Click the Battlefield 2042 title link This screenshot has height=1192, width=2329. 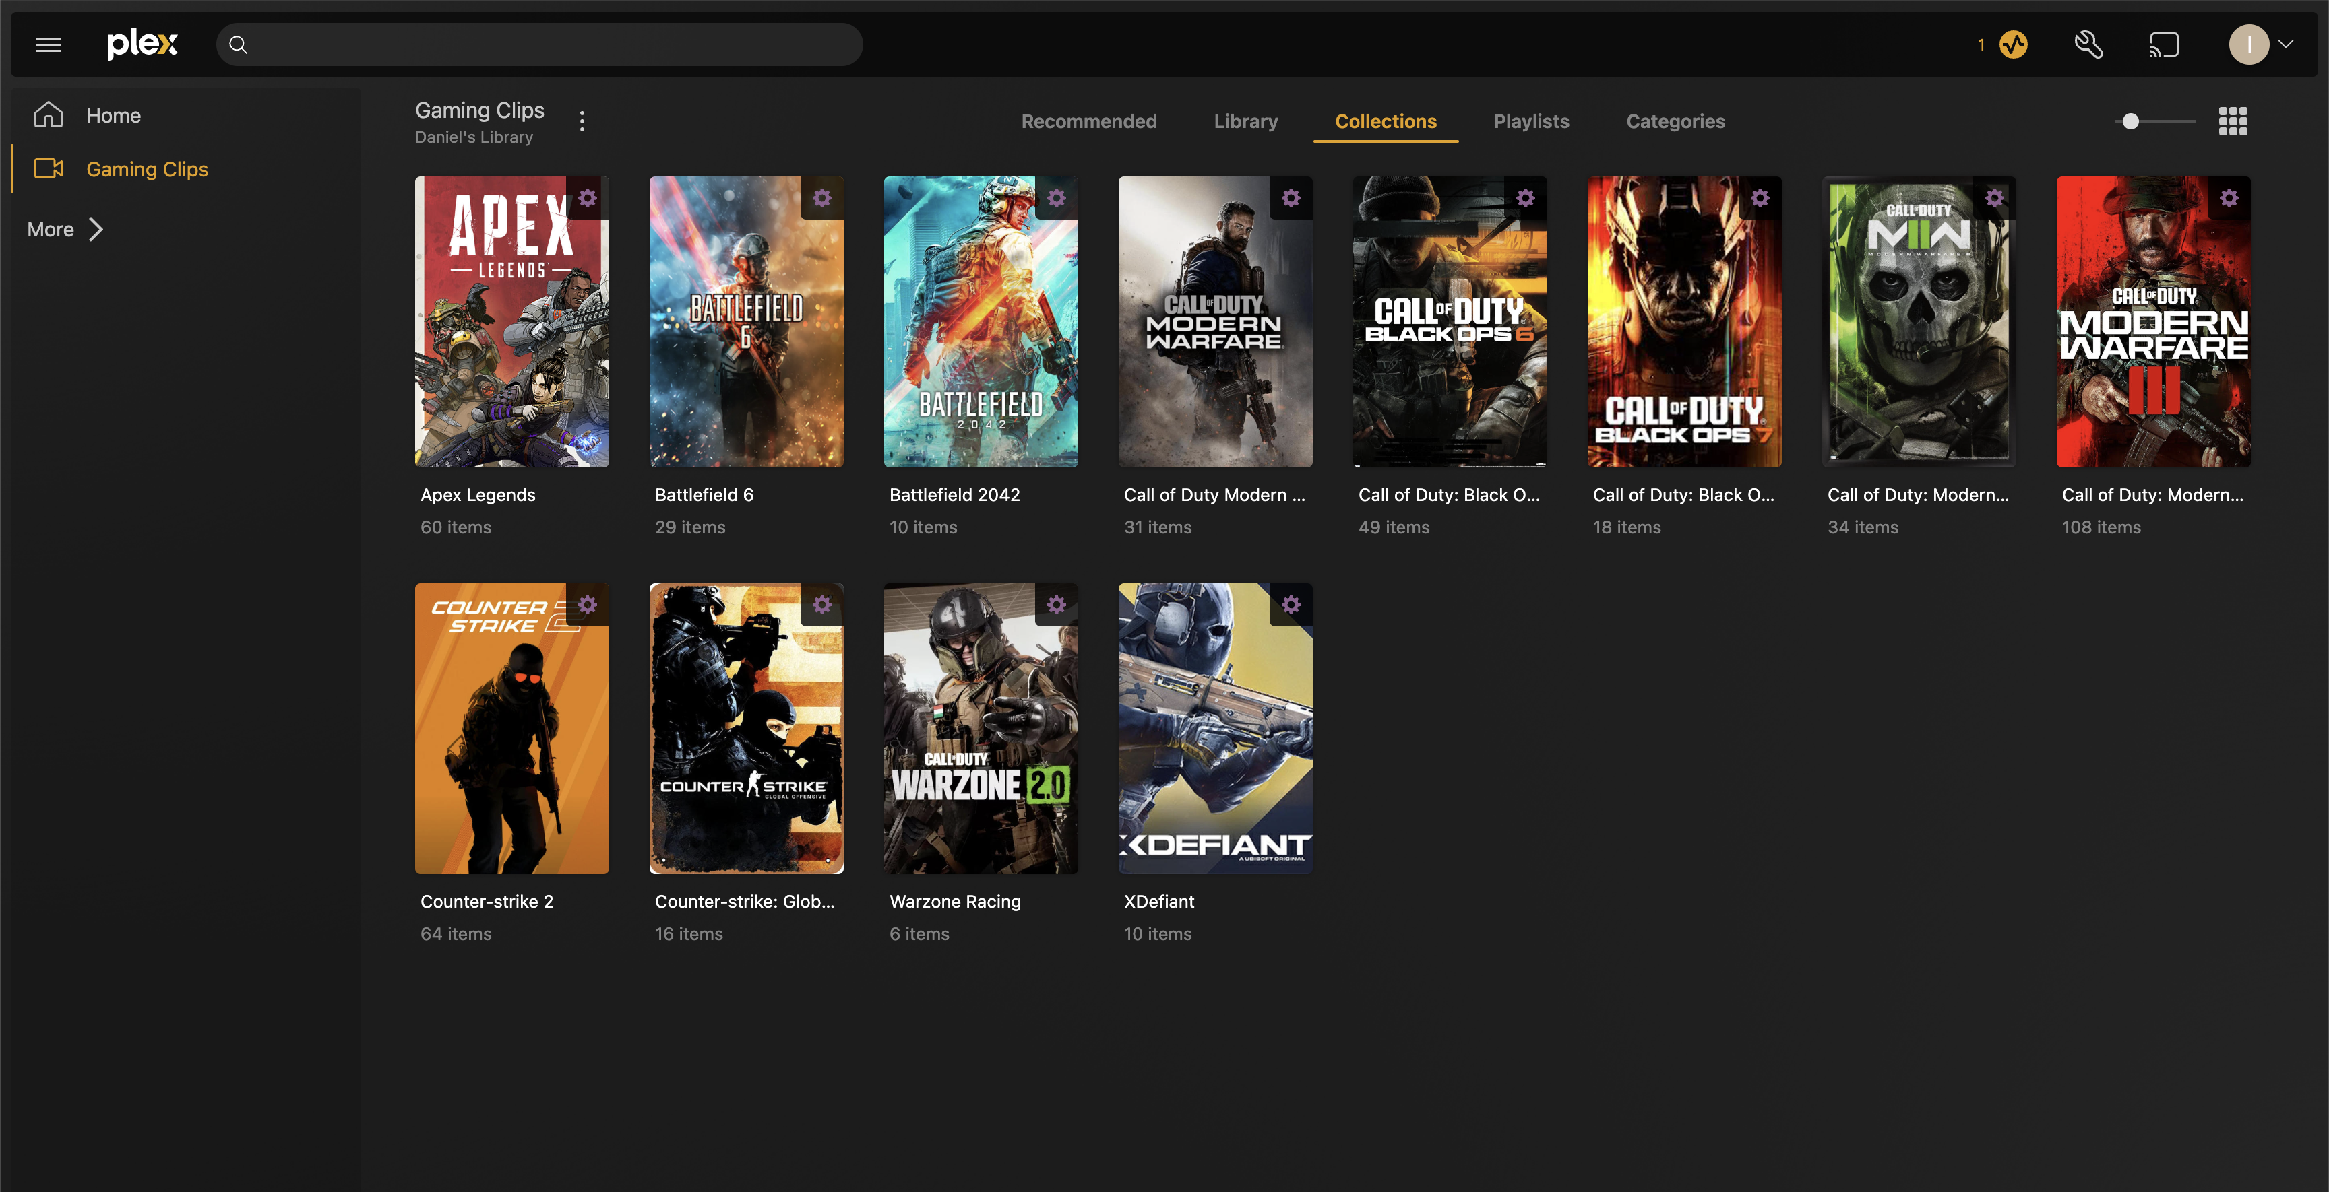click(x=954, y=494)
